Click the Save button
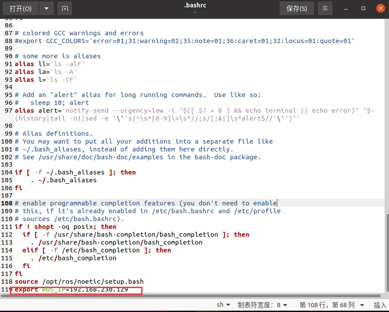The width and height of the screenshot is (389, 312). click(x=297, y=9)
